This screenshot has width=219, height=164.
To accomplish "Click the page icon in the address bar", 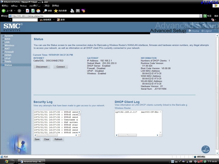I will [x=10, y=16].
